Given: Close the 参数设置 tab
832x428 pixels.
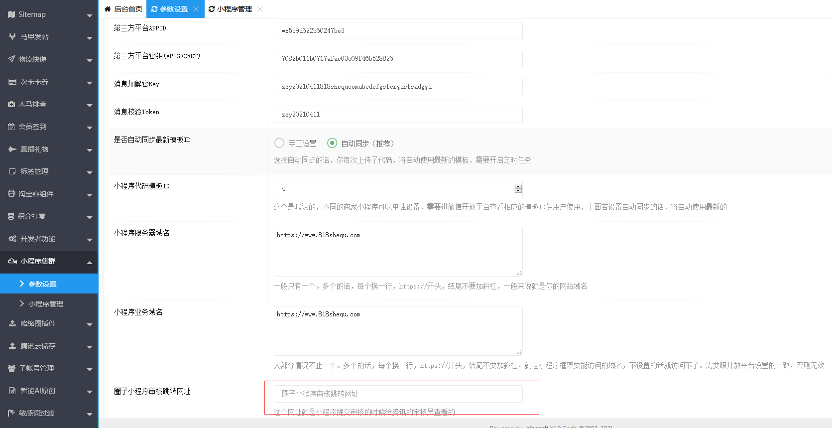Looking at the screenshot, I should point(196,9).
